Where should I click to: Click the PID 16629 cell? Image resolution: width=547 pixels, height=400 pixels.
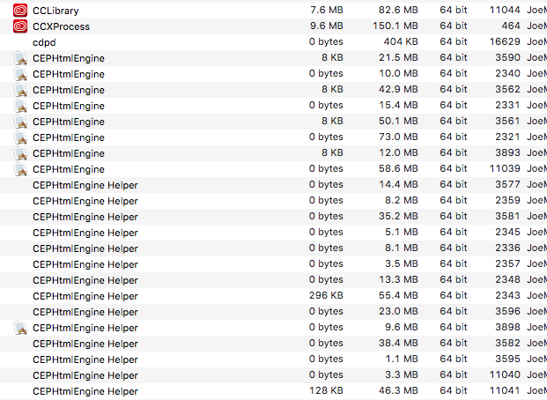point(505,42)
